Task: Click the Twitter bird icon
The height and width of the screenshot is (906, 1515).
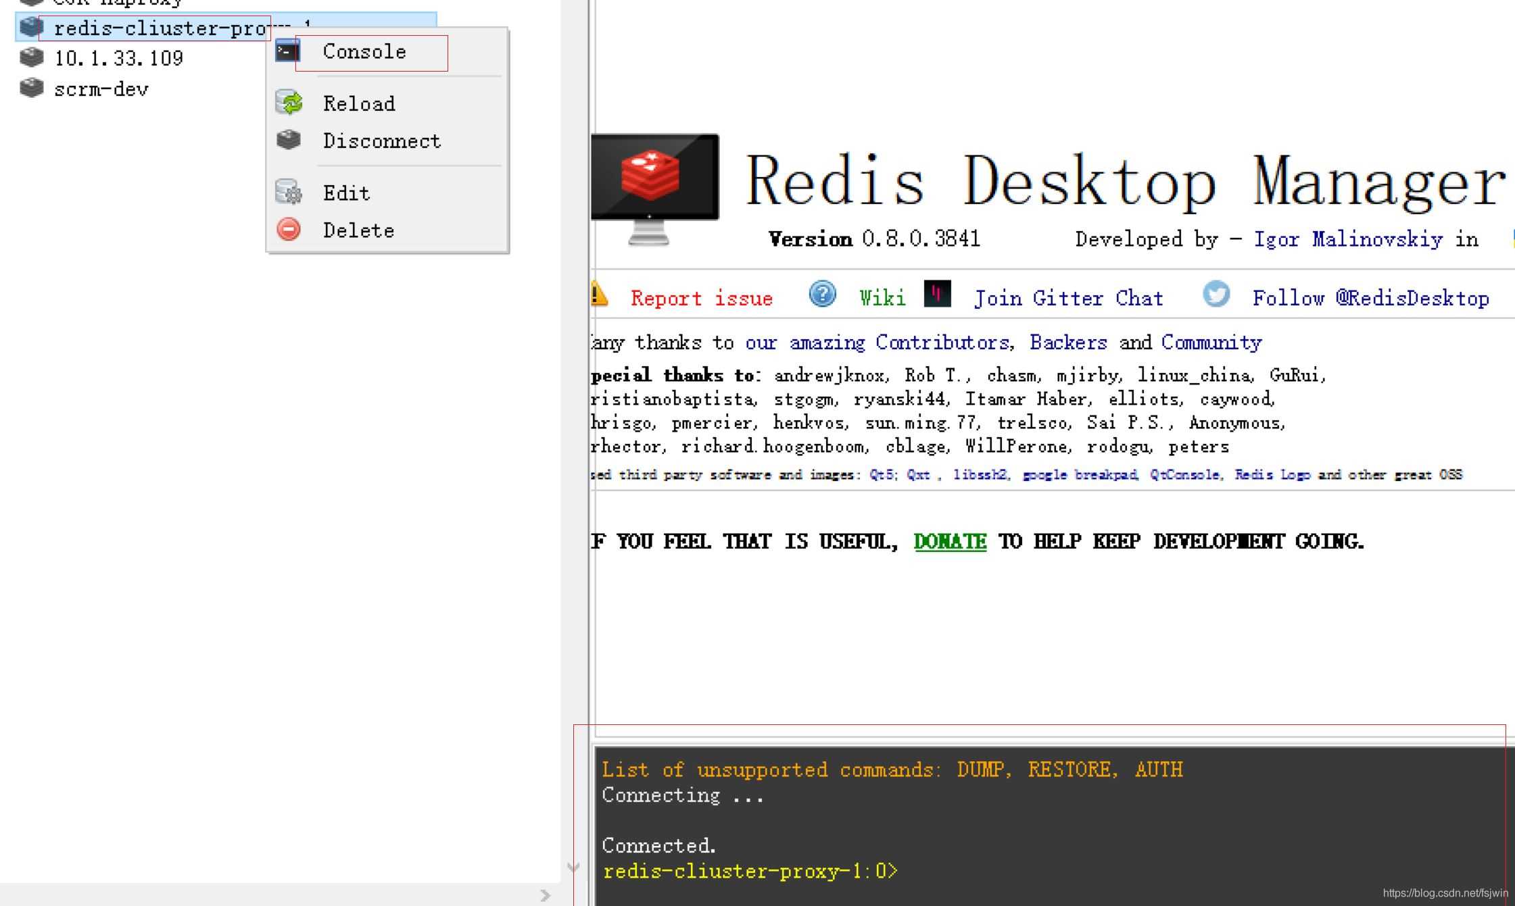Action: coord(1216,295)
